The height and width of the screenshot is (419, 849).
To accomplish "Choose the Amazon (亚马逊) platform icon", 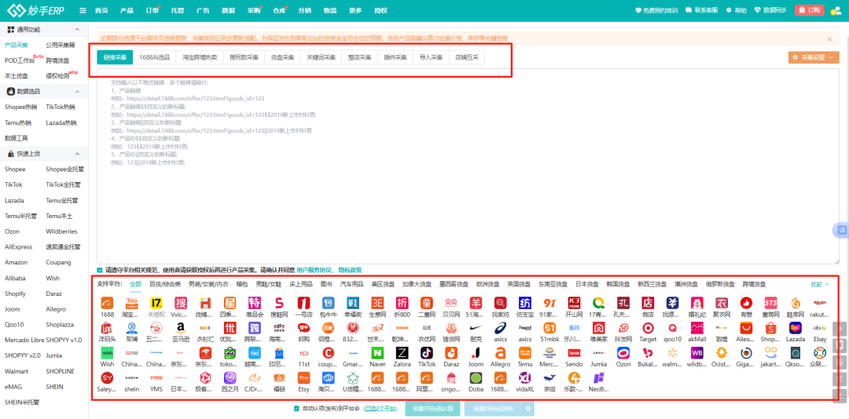I will (181, 328).
